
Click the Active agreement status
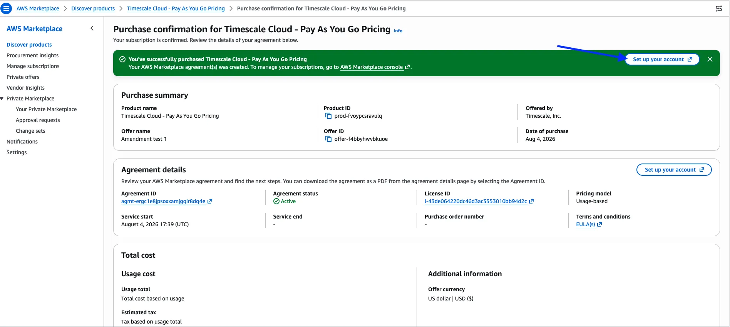coord(285,201)
